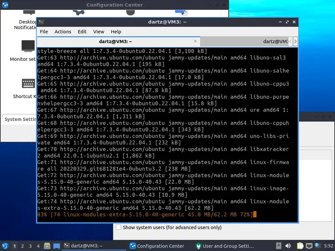Switch to the second dartz@VM3 tab
335x251 pixels.
pyautogui.click(x=245, y=42)
